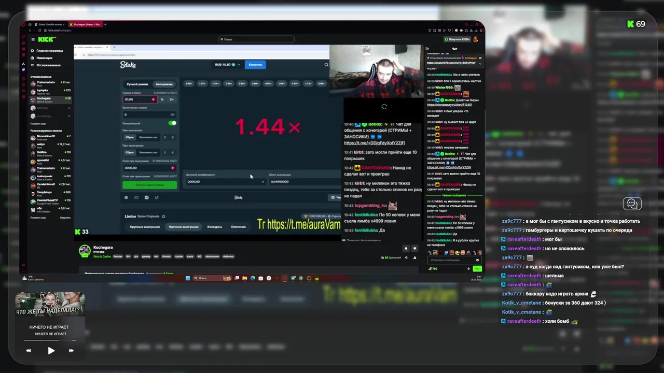Click the Windows taskbar search box

click(212, 278)
